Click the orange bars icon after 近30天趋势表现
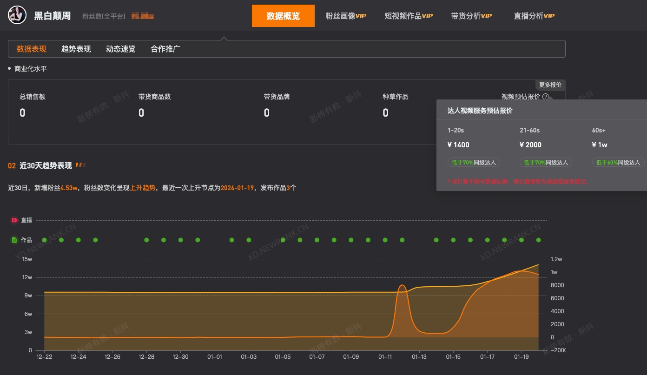This screenshot has width=647, height=375. point(80,165)
